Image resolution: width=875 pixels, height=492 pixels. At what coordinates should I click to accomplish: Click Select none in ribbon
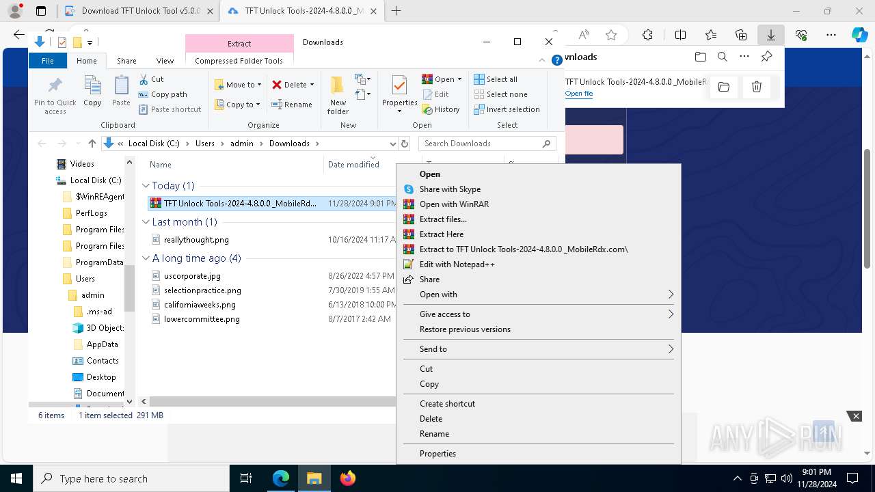pyautogui.click(x=500, y=94)
